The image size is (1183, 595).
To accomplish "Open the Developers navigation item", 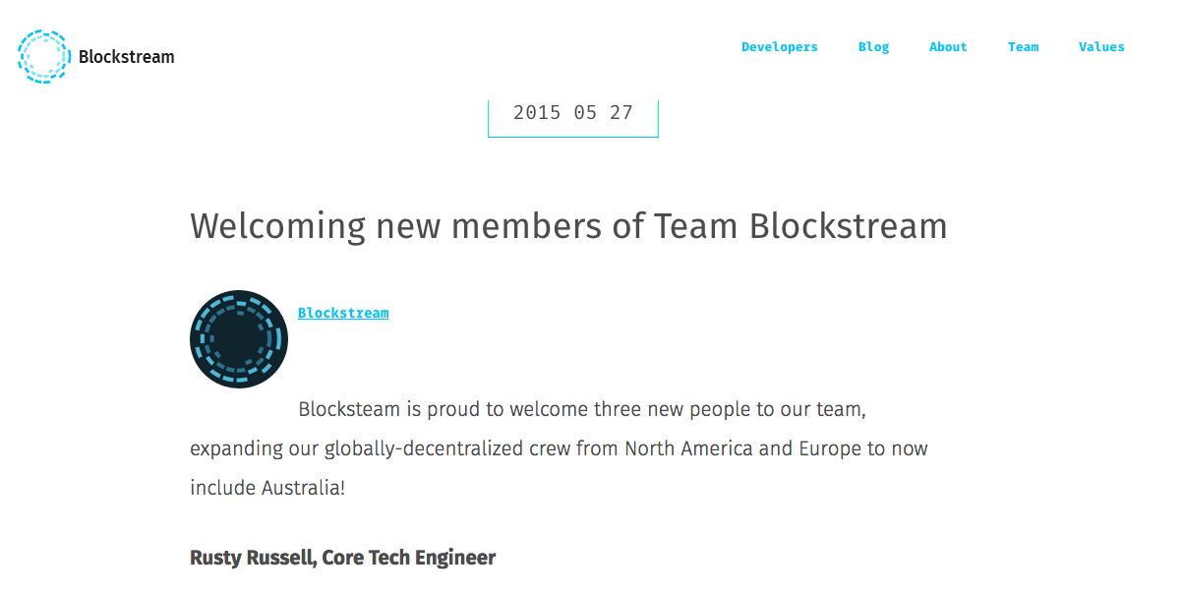I will tap(780, 46).
